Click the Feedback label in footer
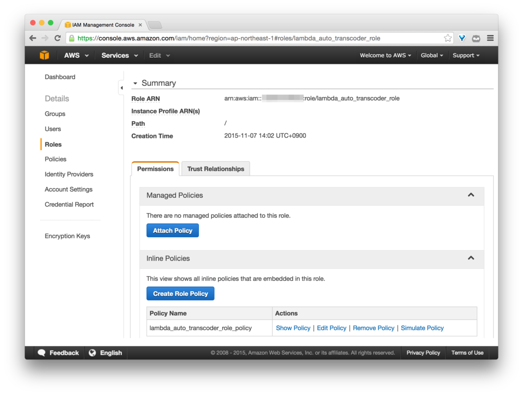The image size is (523, 395). point(64,353)
